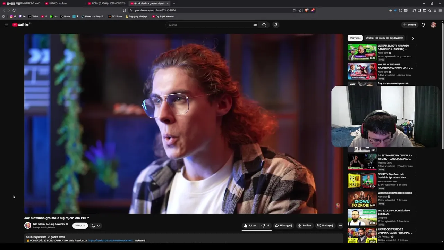Click the Podziękuj thanks button

[325, 226]
